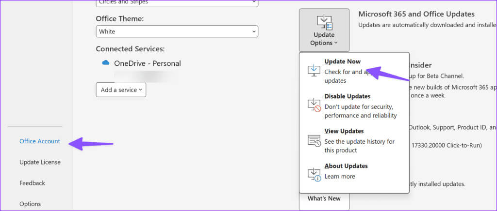Click the About Updates info icon
Image resolution: width=497 pixels, height=211 pixels.
tap(314, 175)
